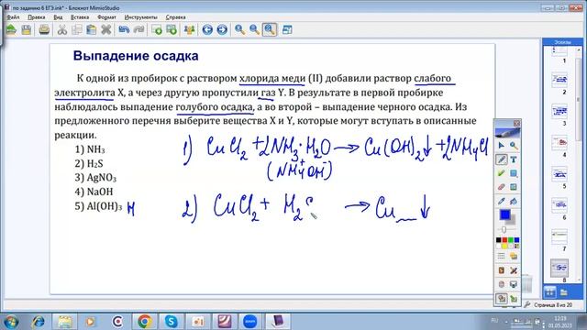Open Internet Explorer from the taskbar
Image resolution: width=587 pixels, height=330 pixels.
[38, 322]
